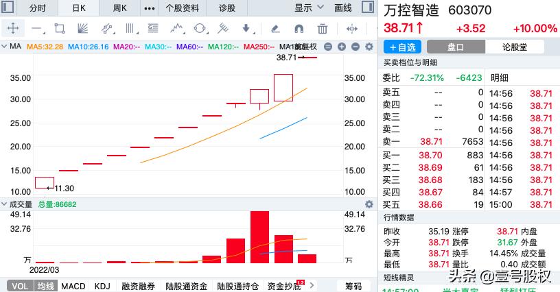Switch to the 论股堂 tab
The width and height of the screenshot is (560, 292).
click(515, 47)
